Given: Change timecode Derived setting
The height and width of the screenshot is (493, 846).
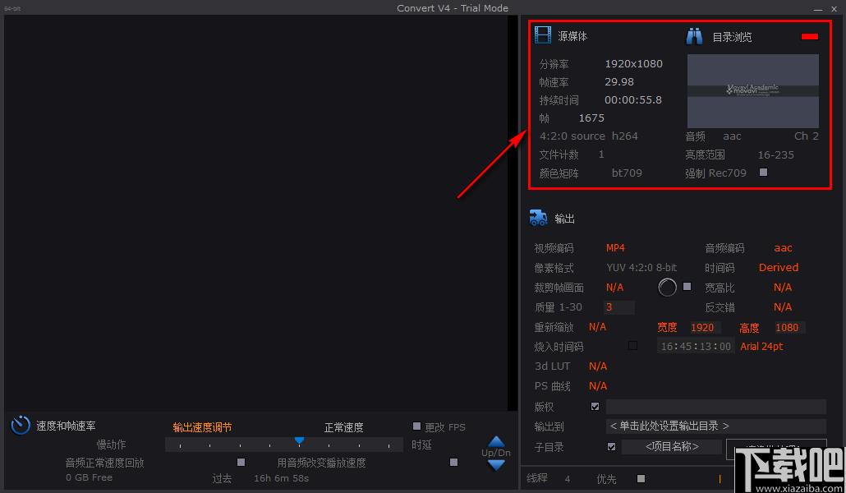Looking at the screenshot, I should 778,267.
